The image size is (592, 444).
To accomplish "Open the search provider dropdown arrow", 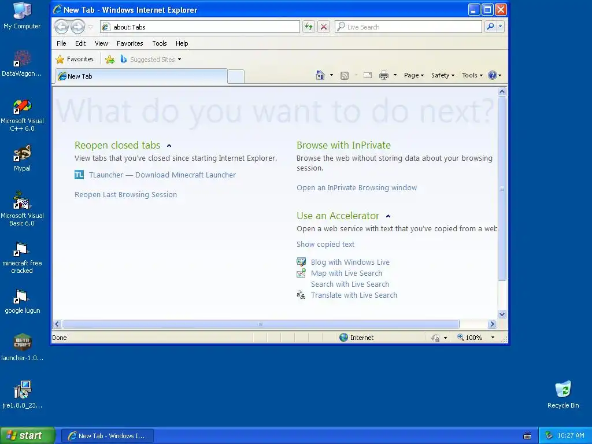I will [501, 27].
